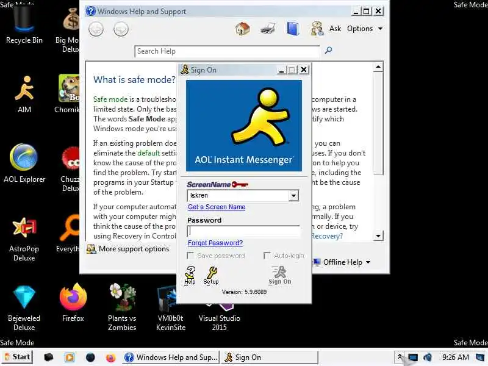Open Browse Help blue book icon
Image resolution: width=488 pixels, height=366 pixels.
point(293,29)
